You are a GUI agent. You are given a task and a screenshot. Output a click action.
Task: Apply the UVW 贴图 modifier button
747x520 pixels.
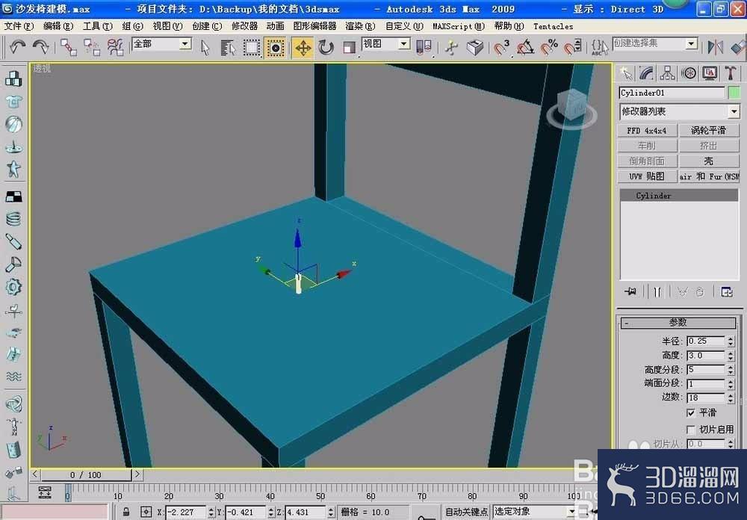point(647,176)
